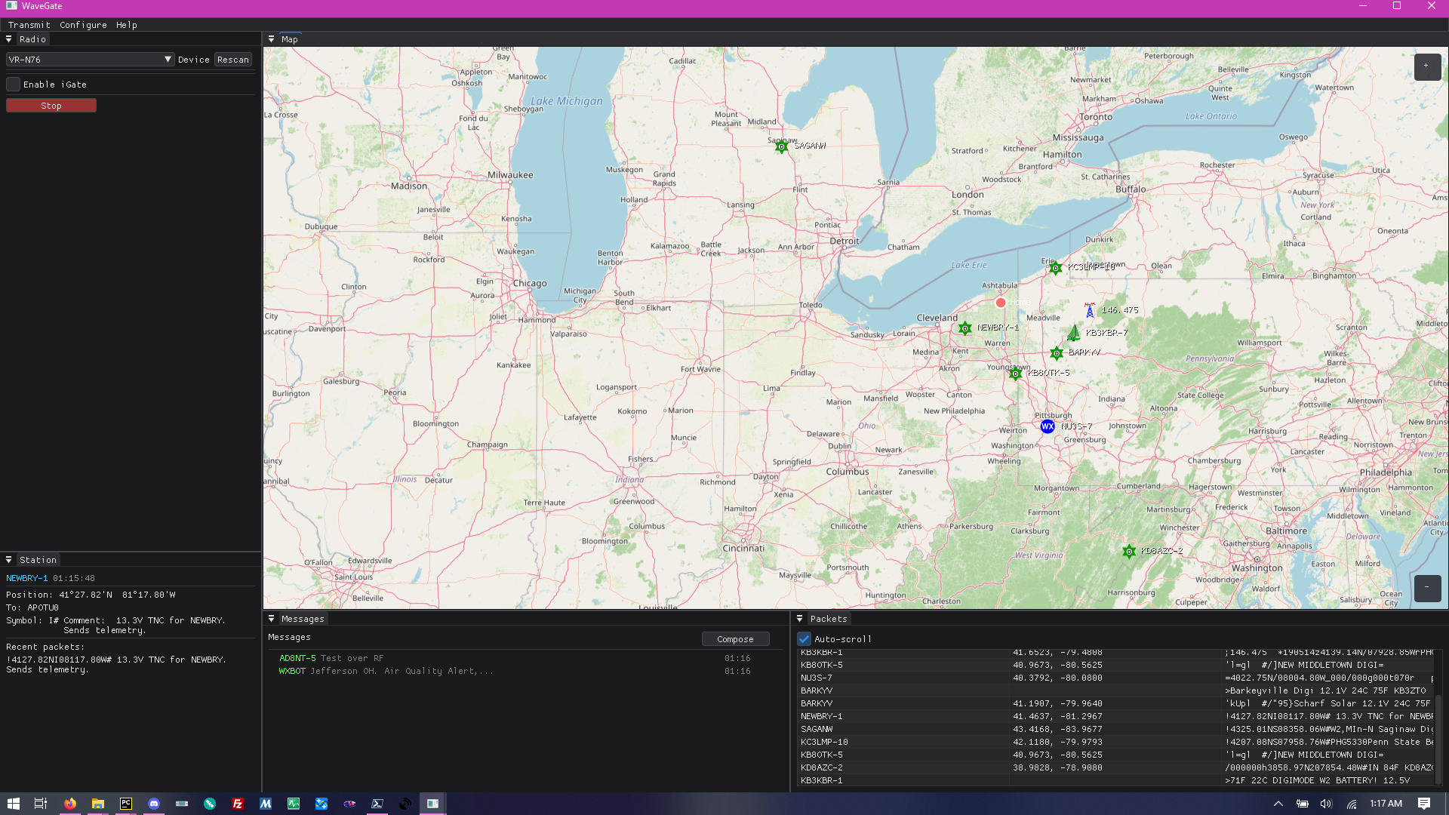The width and height of the screenshot is (1449, 815).
Task: Open Discord from the taskbar
Action: (154, 804)
